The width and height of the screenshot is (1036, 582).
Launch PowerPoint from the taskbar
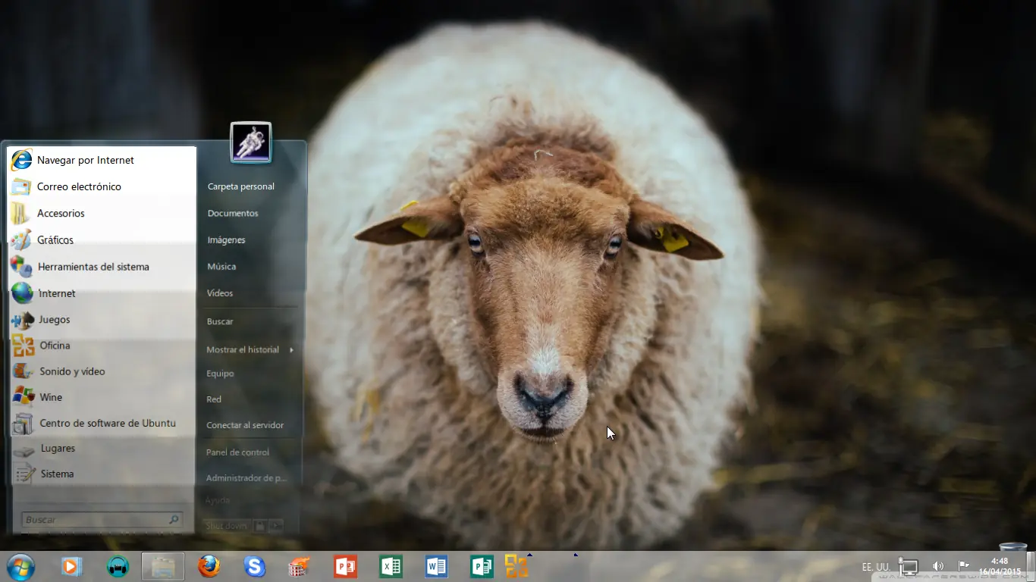[345, 567]
